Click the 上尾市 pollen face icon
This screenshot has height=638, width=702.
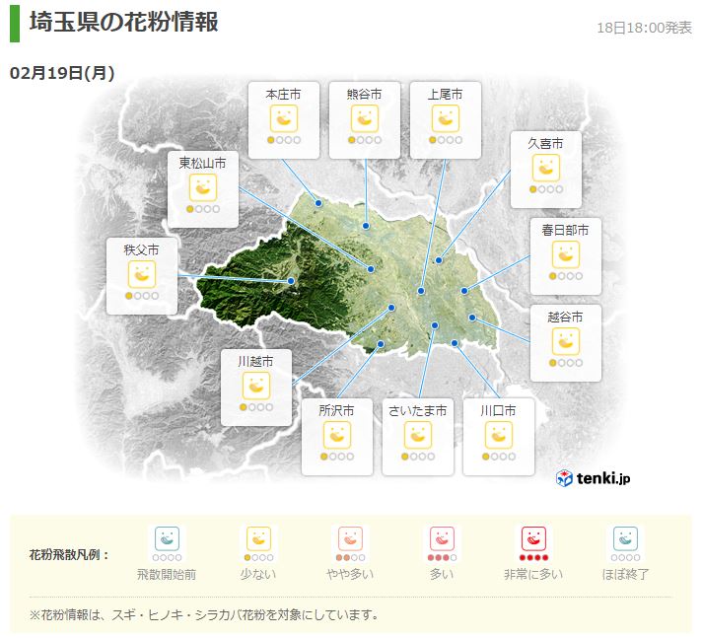(446, 118)
